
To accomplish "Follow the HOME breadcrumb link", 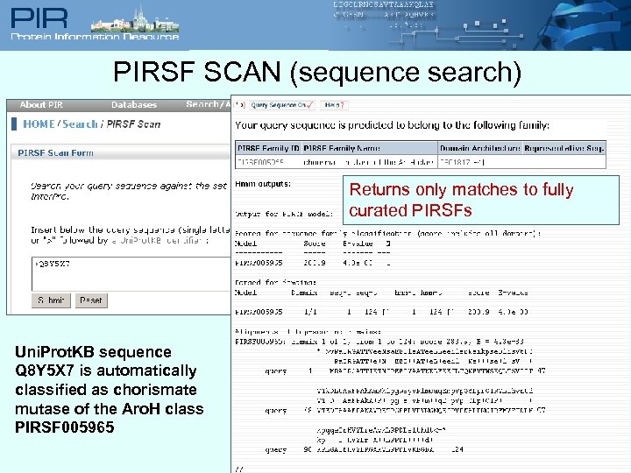I will click(x=39, y=124).
